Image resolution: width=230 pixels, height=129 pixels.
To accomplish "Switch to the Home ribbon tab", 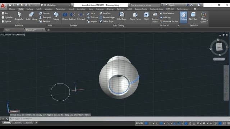I will click(x=12, y=9).
